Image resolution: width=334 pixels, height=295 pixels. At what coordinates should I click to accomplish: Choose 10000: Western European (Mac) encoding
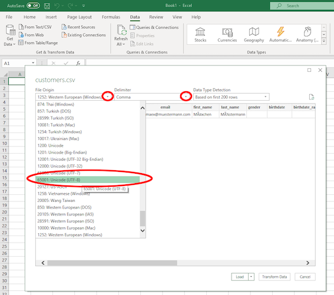[88, 228]
